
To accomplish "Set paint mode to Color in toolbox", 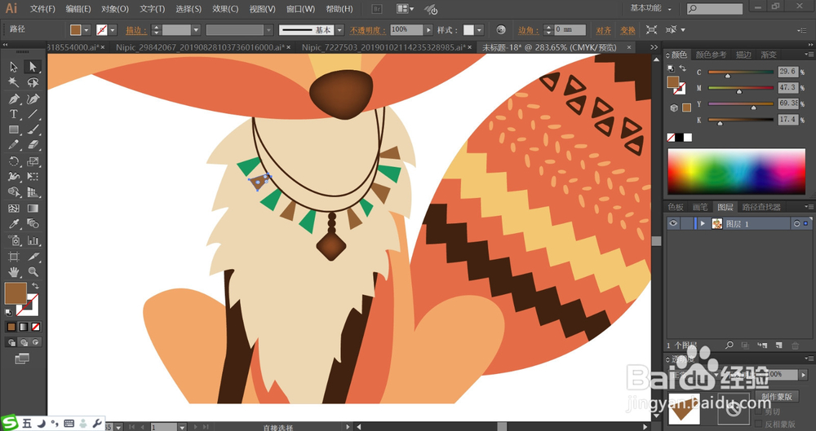I will tap(11, 327).
